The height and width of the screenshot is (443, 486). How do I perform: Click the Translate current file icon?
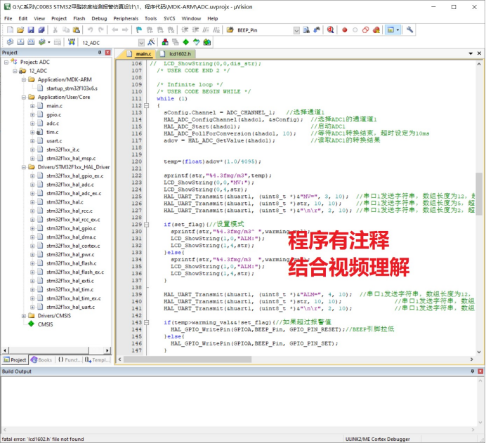[x=10, y=42]
